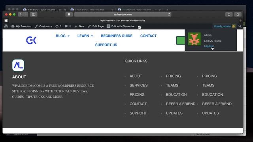Focus the wpfreedom.com address bar
Viewport: 253px width, 142px height.
(x=123, y=15)
